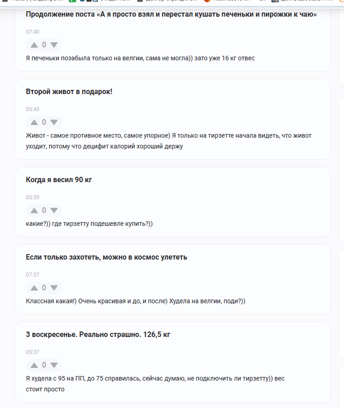Downvote the comment under «Когда я весил 90 кг»
The height and width of the screenshot is (408, 344).
[x=54, y=210]
